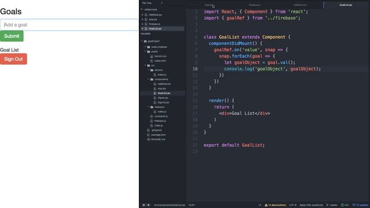Switch to the AddGoal.jsx editor tab

click(300, 5)
